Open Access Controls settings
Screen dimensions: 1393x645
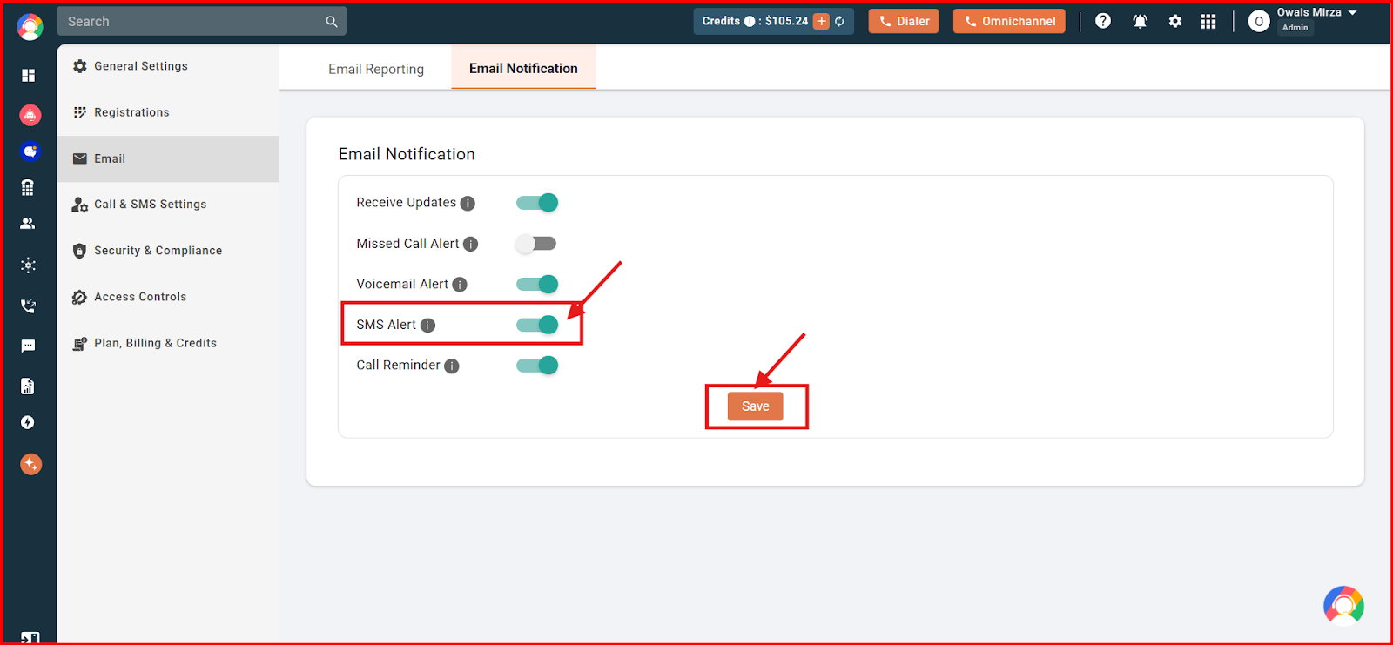pos(168,297)
